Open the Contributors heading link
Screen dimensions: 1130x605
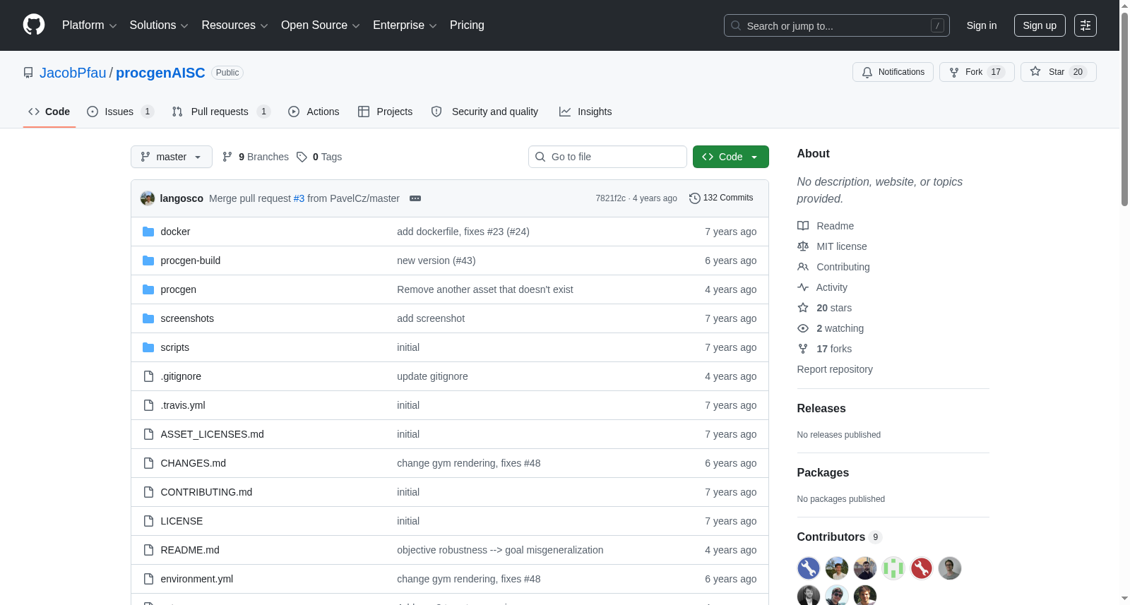tap(839, 537)
